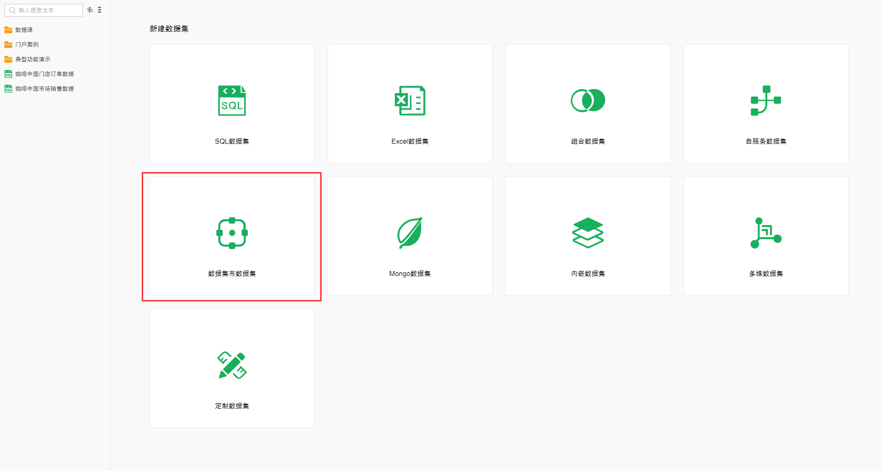
Task: Select the Mongo数据集 leaf icon
Action: [x=410, y=233]
